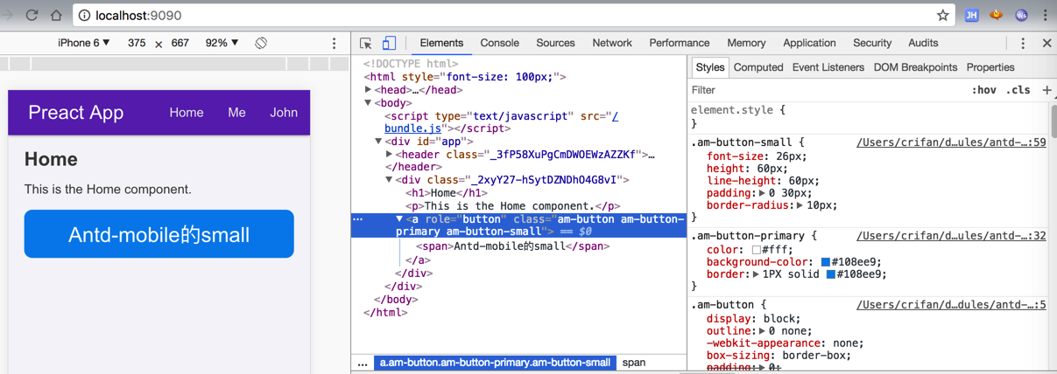
Task: Open the Network tab
Action: (x=612, y=43)
